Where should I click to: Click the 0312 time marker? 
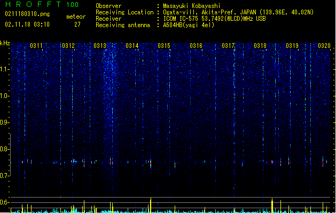tap(68, 46)
